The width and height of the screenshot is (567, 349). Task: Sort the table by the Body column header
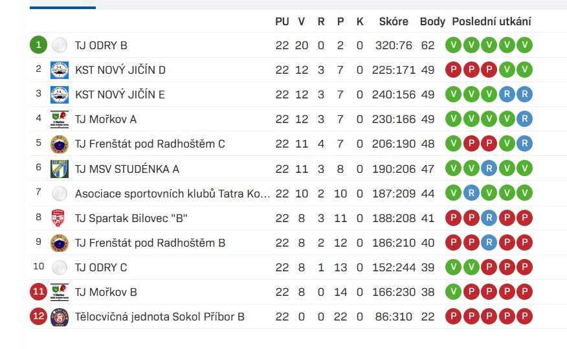click(432, 22)
